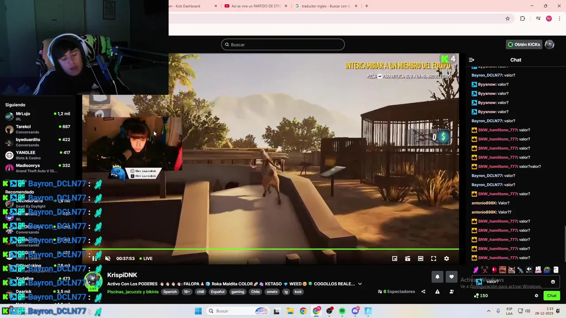Pause the stream with the pause button

(x=94, y=258)
